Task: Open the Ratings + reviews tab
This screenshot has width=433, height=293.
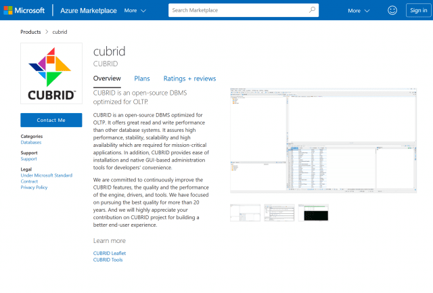Action: tap(189, 78)
